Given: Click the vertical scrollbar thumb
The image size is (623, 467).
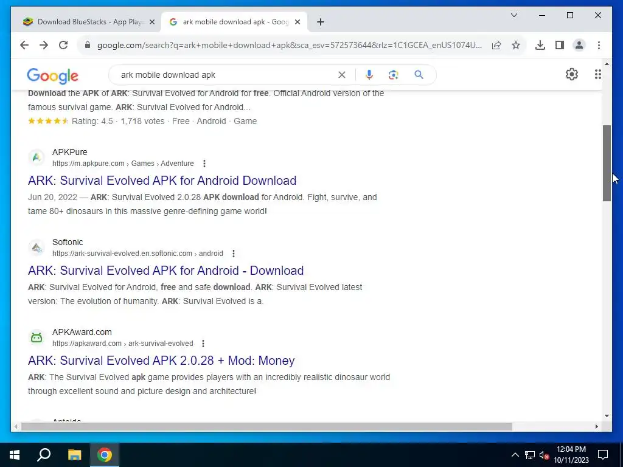Looking at the screenshot, I should pos(607,163).
